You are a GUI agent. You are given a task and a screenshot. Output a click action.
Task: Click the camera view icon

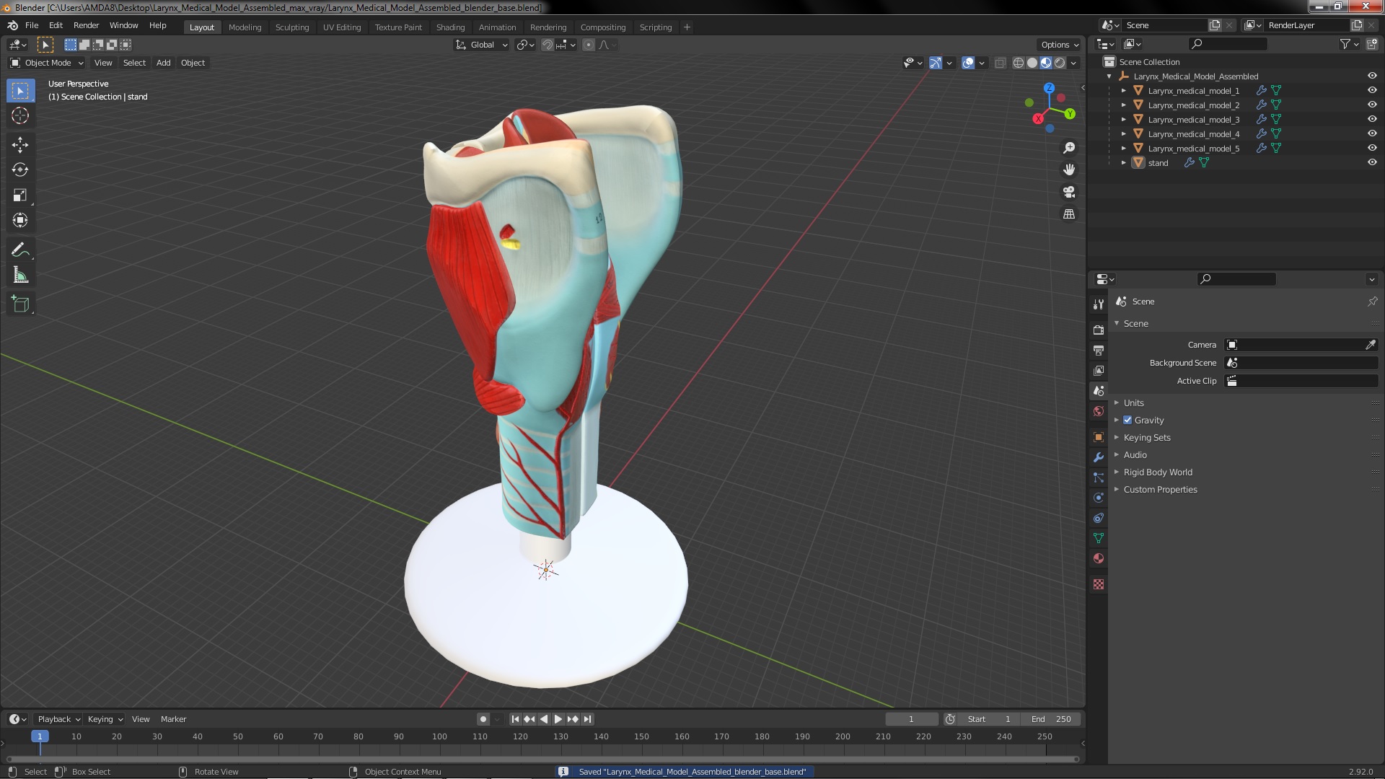pos(1069,192)
